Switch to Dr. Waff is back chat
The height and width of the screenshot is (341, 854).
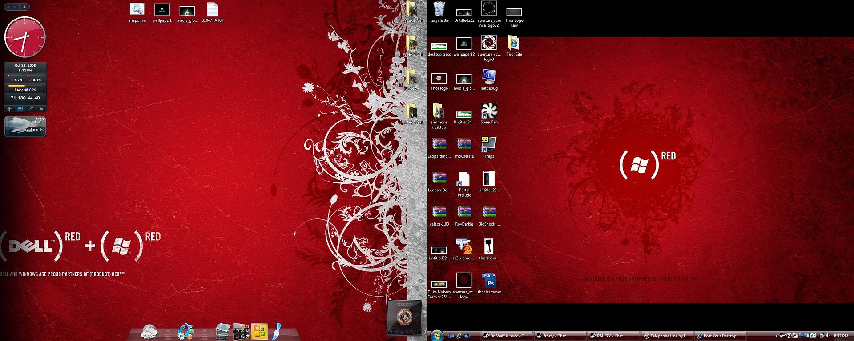507,336
